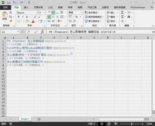Open the Fill down arrow icon

tap(122, 17)
